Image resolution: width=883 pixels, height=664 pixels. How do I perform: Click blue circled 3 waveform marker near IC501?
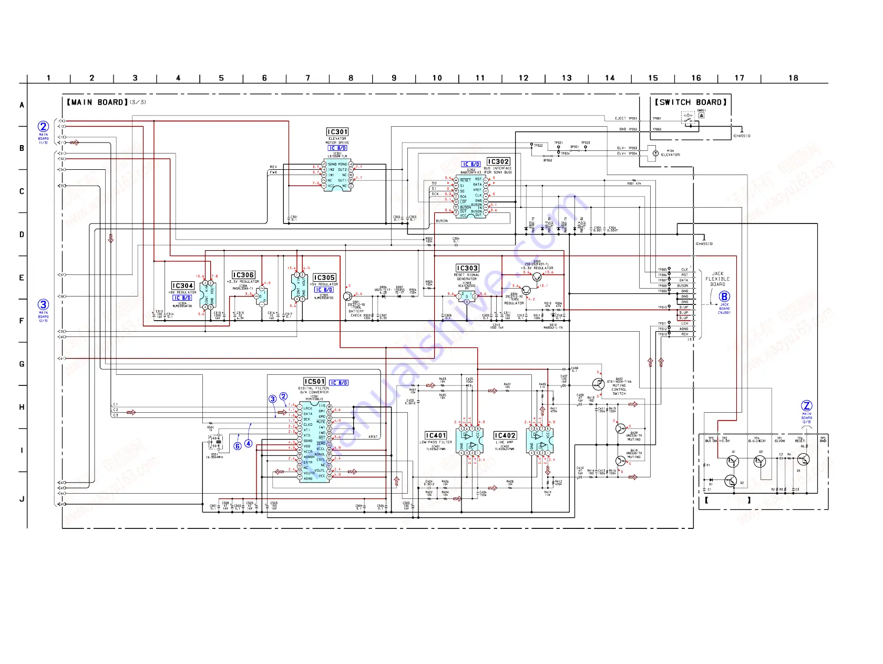(x=272, y=399)
